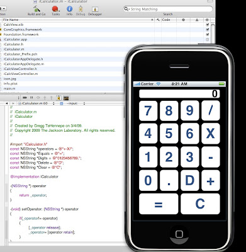
Task: Click the step out arrow icon
Action: coord(51,98)
